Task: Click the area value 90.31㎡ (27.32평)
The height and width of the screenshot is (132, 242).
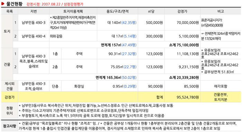Action: tap(122, 54)
